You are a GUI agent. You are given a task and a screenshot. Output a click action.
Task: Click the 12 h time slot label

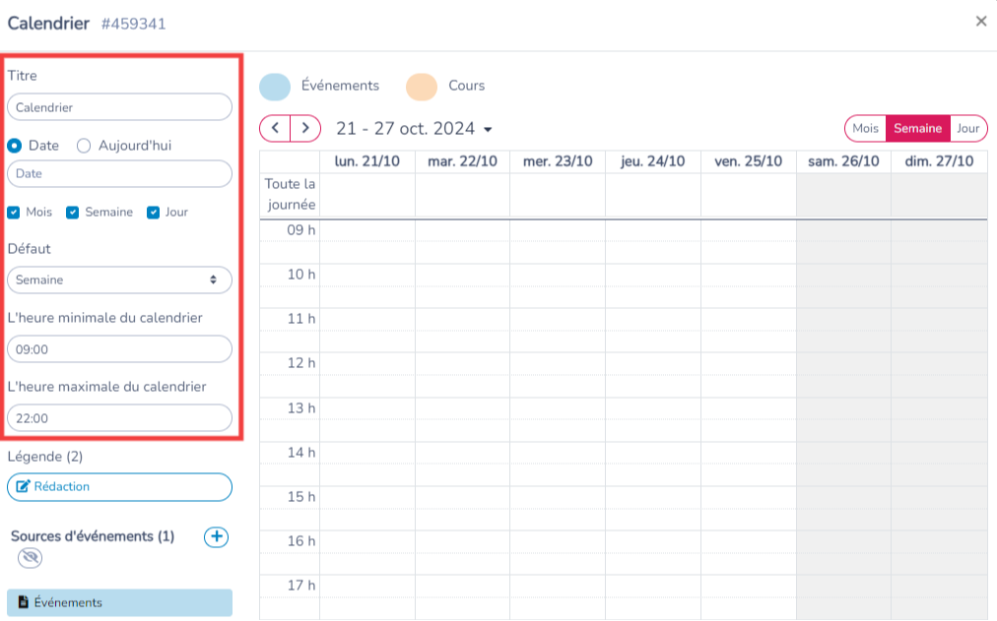coord(300,363)
